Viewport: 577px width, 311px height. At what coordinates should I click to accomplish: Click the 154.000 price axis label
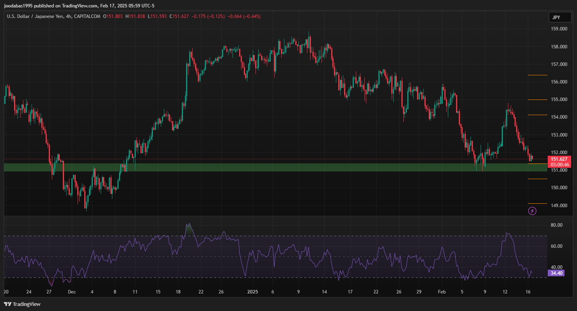point(559,117)
